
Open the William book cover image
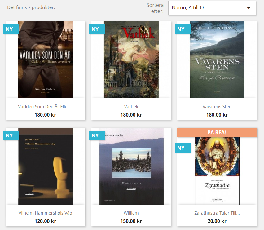[131, 166]
